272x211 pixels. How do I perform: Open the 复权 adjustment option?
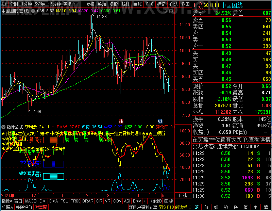(90, 4)
